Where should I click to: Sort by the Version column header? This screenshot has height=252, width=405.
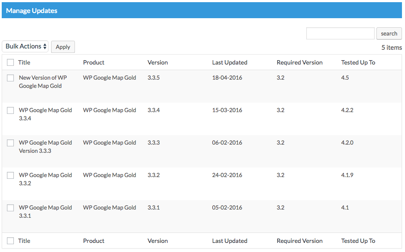pyautogui.click(x=158, y=62)
